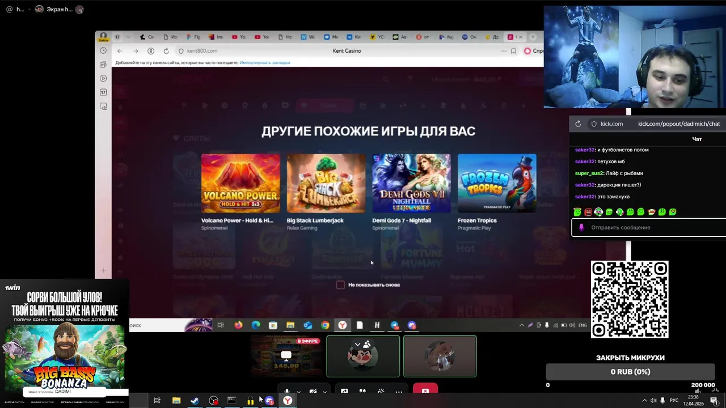Open the Big Stack Lumberjack game thumbnail
The width and height of the screenshot is (726, 408).
pos(326,184)
